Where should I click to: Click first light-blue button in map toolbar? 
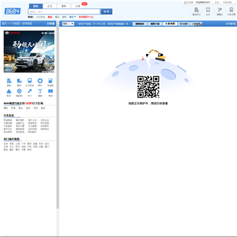[140, 24]
